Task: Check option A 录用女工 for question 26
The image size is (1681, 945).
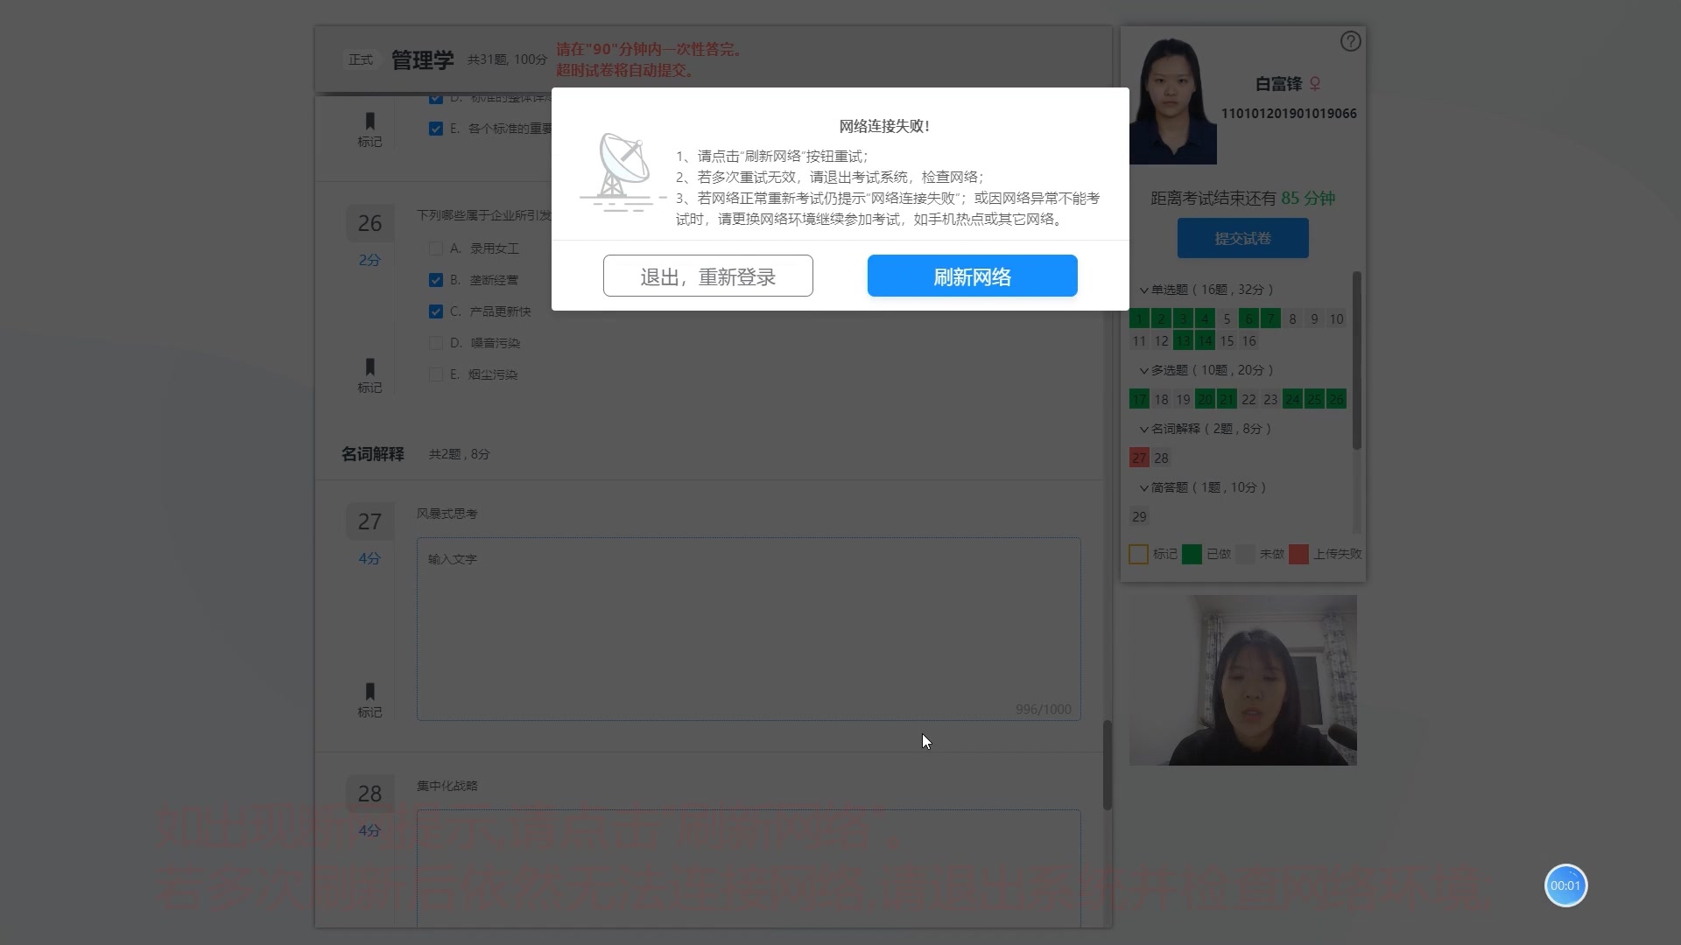Action: tap(436, 248)
